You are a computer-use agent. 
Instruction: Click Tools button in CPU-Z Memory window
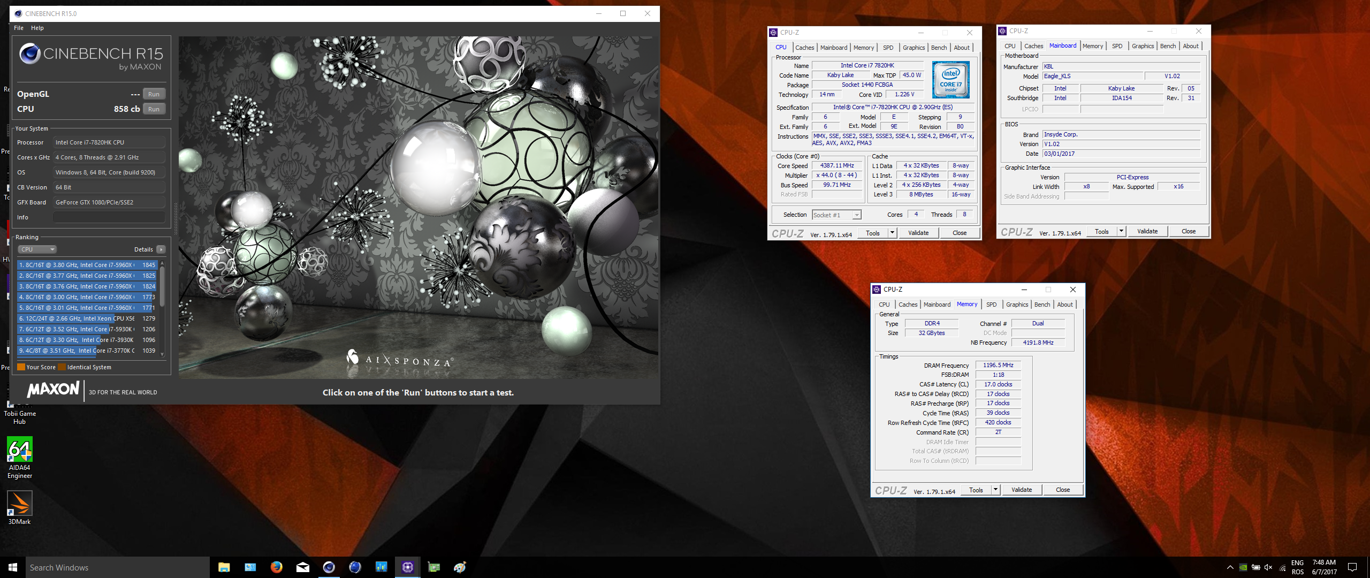(976, 490)
